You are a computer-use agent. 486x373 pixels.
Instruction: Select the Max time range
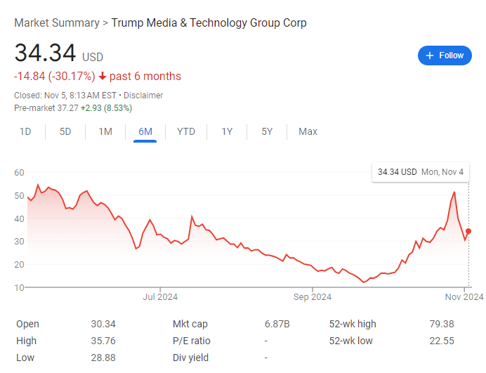tap(308, 131)
